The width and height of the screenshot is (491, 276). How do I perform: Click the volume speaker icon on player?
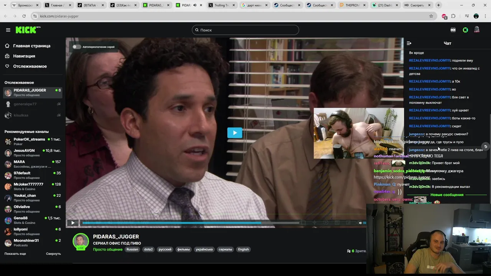click(x=360, y=223)
